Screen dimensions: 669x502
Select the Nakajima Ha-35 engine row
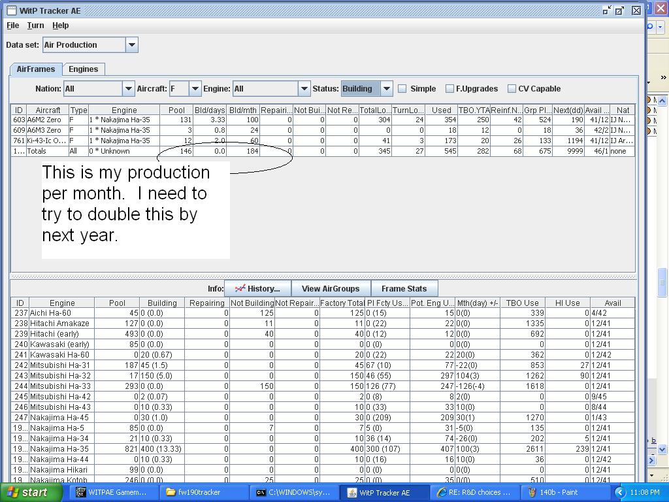tap(323, 448)
